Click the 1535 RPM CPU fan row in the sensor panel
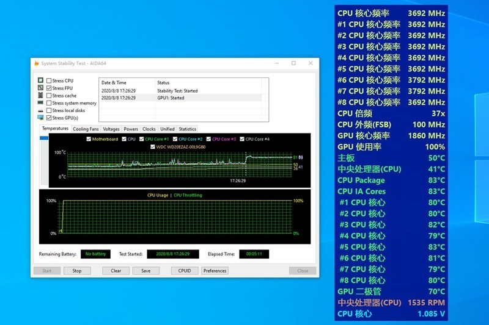Image resolution: width=489 pixels, height=325 pixels. [391, 302]
